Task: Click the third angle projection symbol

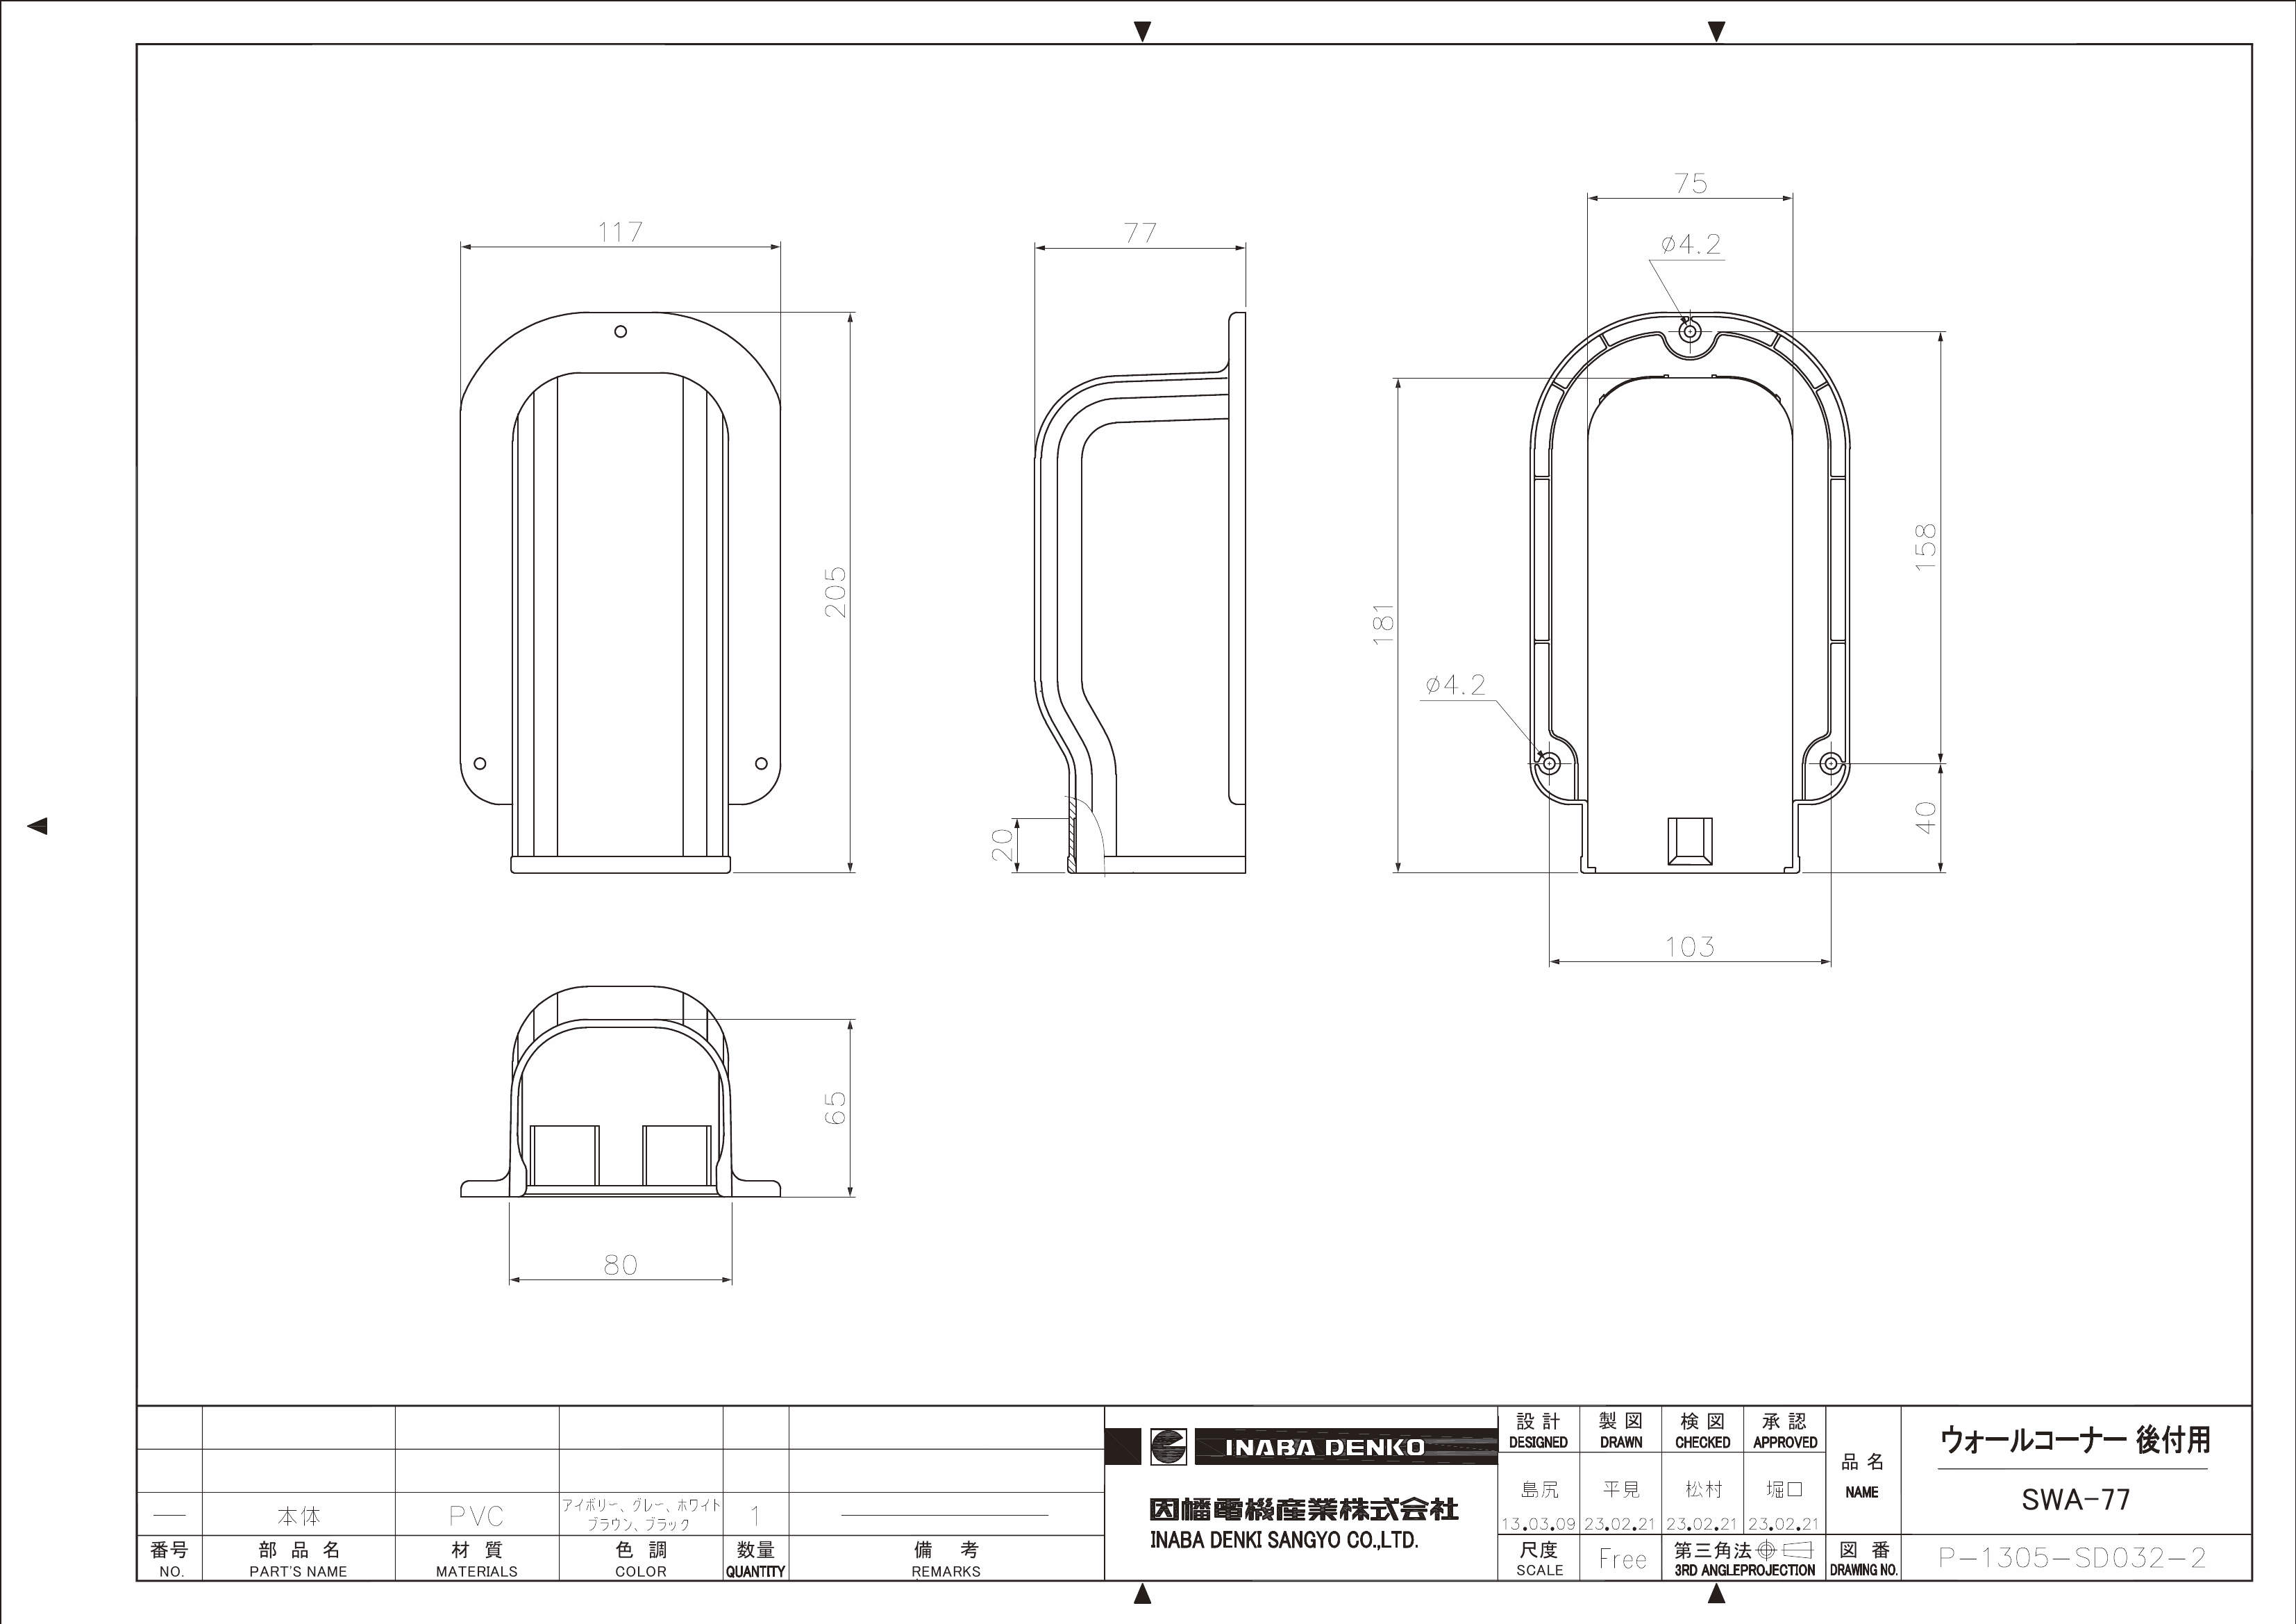Action: [1784, 1550]
